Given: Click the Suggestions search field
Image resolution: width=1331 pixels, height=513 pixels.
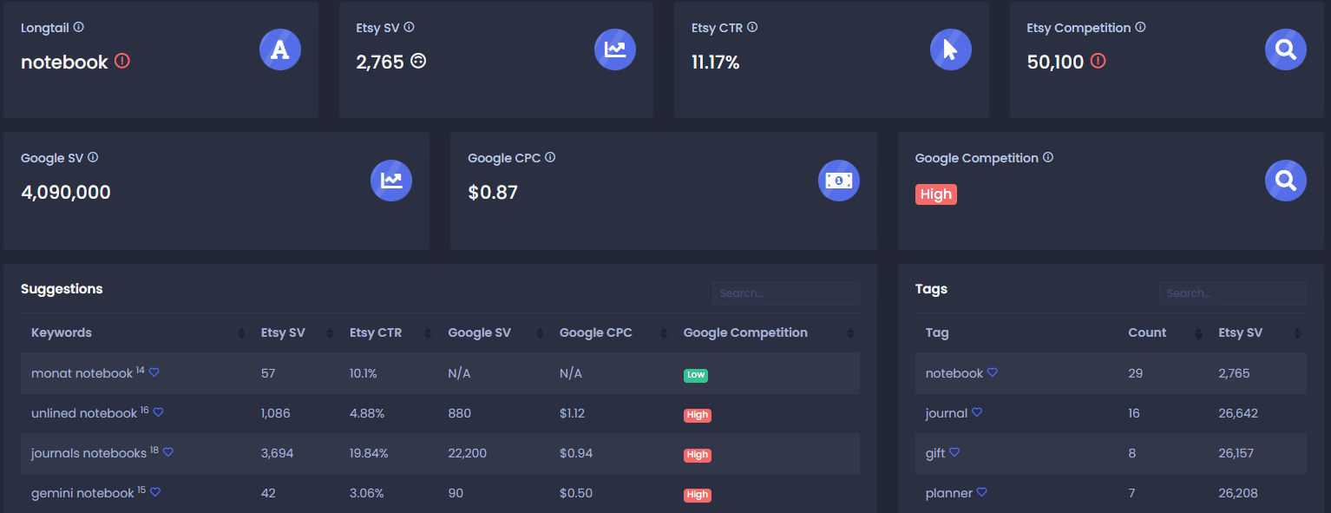Looking at the screenshot, I should pyautogui.click(x=786, y=293).
